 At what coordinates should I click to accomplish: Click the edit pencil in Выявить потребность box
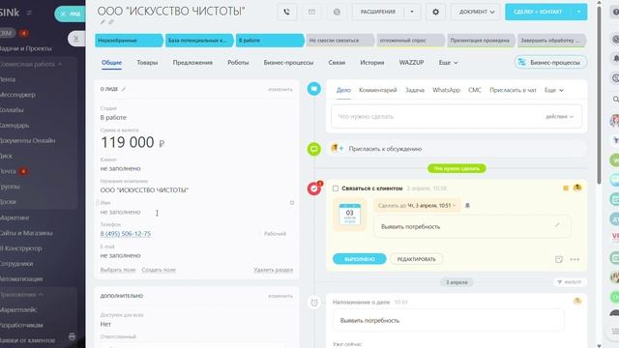pos(557,225)
